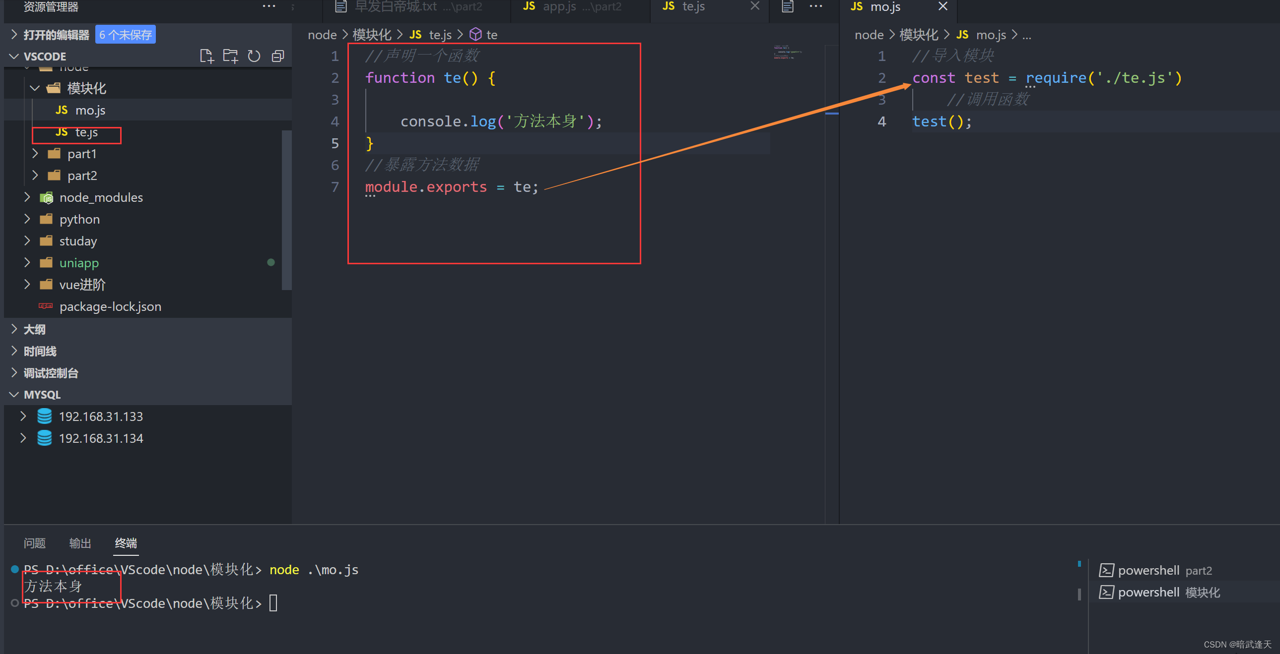
Task: Click mo.js in the right breadcrumb path
Action: click(x=991, y=34)
